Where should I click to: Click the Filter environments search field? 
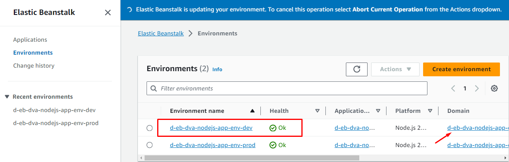pyautogui.click(x=292, y=88)
